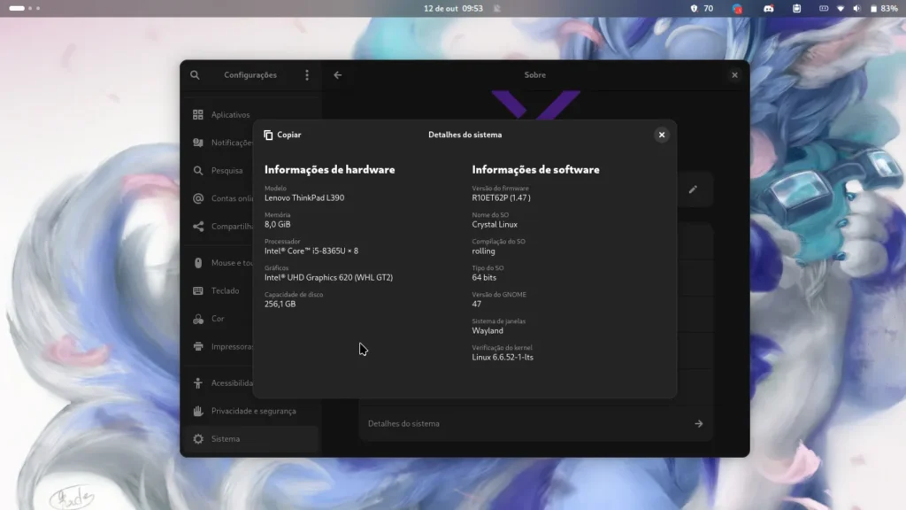
Task: Click the Teclado keyboard icon
Action: [198, 290]
